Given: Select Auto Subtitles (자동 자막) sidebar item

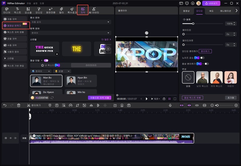Looking at the screenshot, I should [15, 19].
